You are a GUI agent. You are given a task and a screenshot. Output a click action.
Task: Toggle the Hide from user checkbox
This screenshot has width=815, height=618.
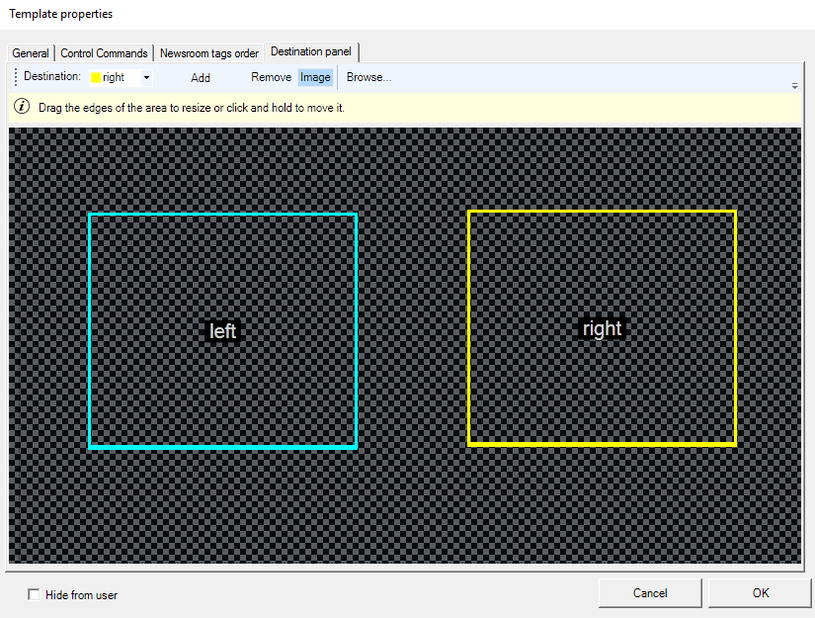[x=35, y=594]
